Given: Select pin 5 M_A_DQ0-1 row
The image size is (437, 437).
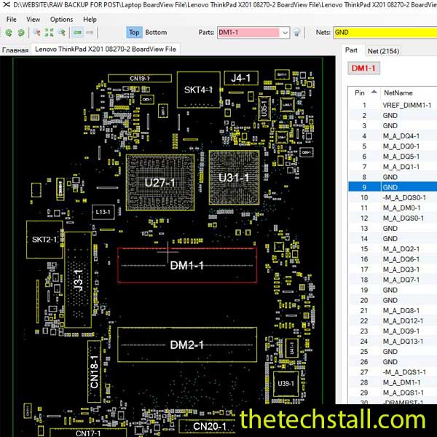Looking at the screenshot, I should coord(393,146).
